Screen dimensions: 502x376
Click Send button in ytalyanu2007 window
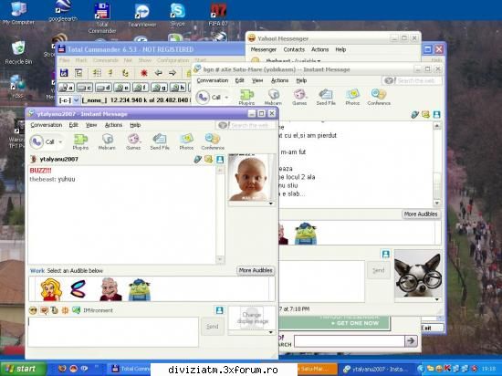point(213,327)
